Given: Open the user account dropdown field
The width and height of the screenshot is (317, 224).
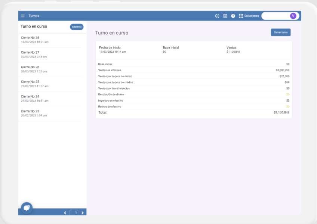Looking at the screenshot, I should 276,16.
